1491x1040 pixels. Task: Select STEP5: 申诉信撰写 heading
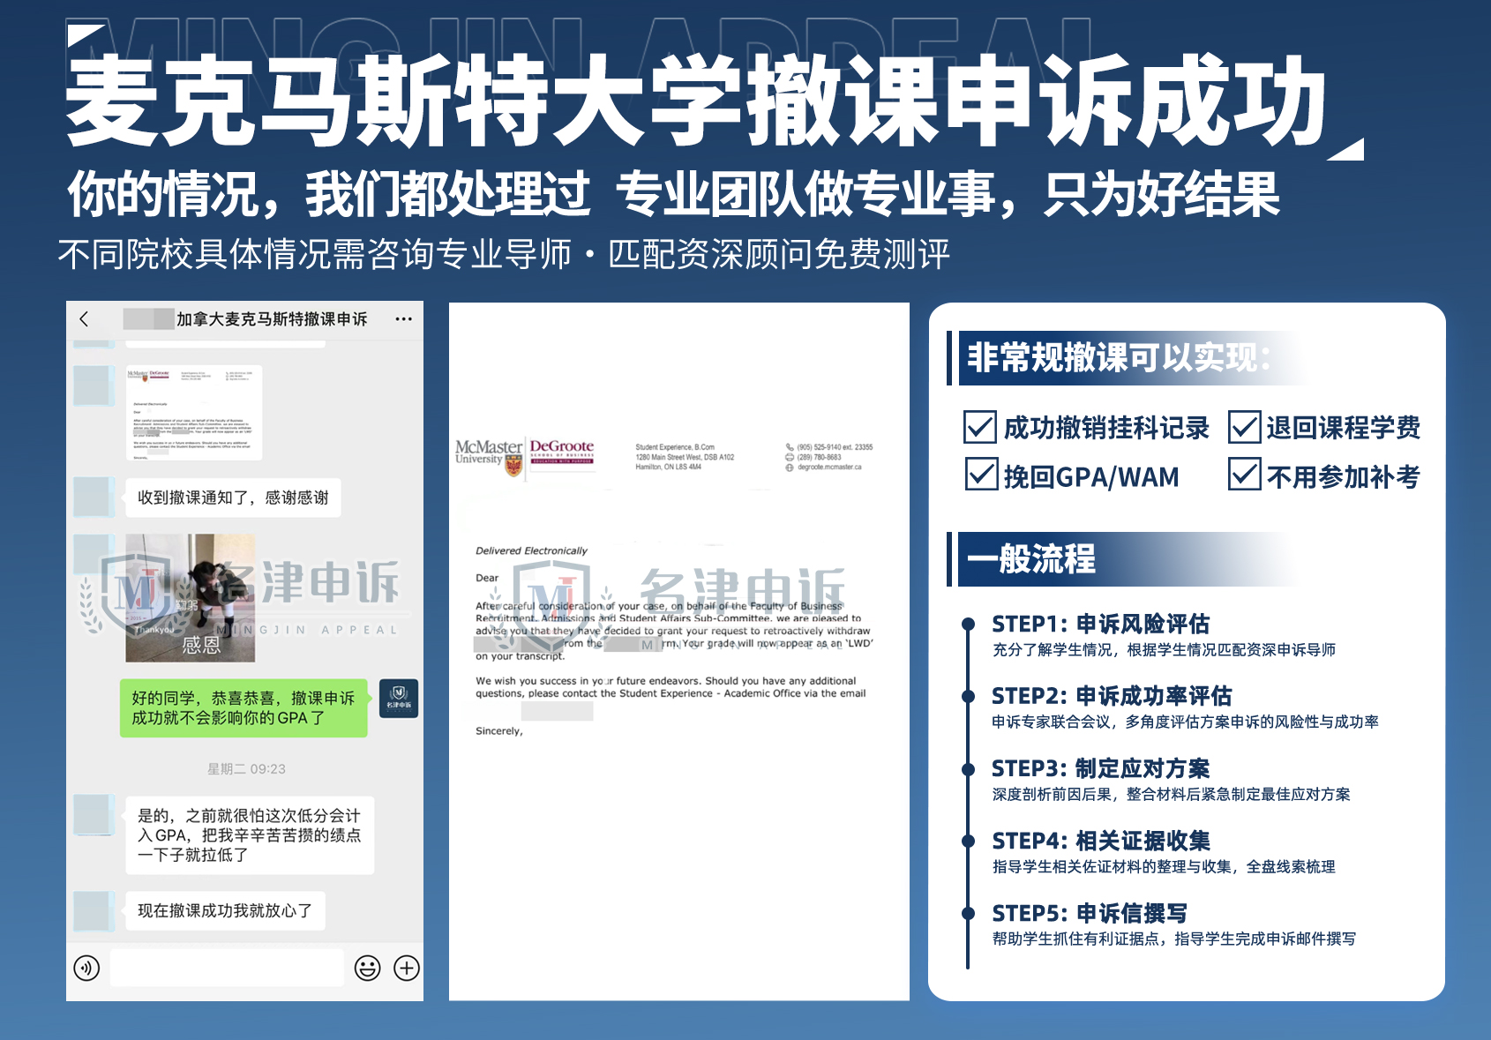click(x=1089, y=913)
